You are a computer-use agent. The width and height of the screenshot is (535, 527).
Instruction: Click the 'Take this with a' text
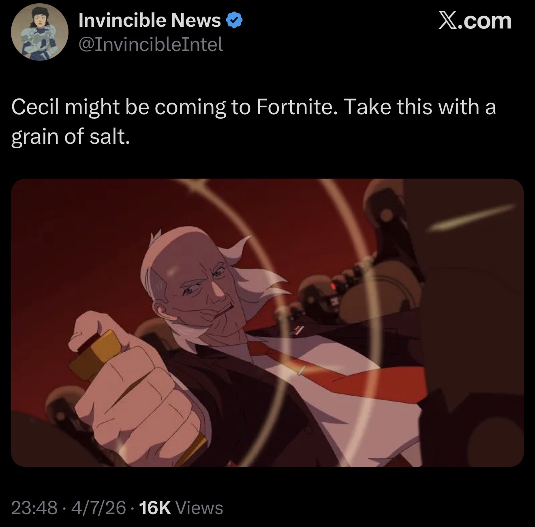[x=420, y=107]
